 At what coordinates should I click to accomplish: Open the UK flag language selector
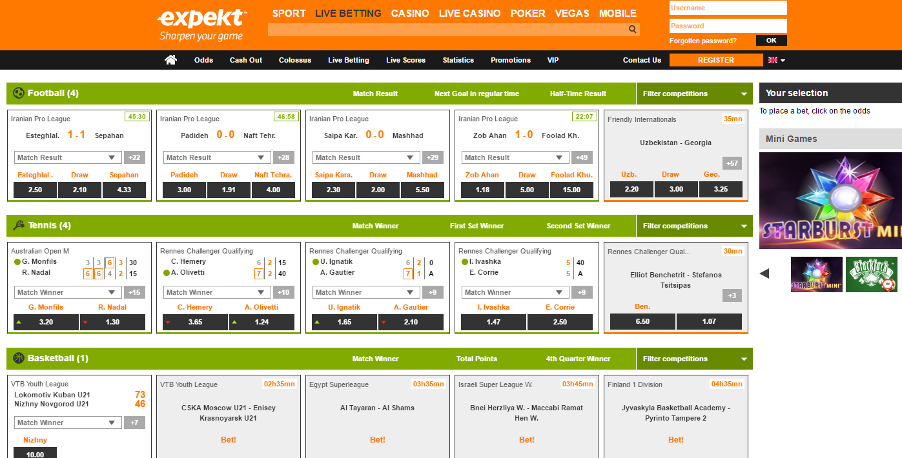click(x=776, y=60)
